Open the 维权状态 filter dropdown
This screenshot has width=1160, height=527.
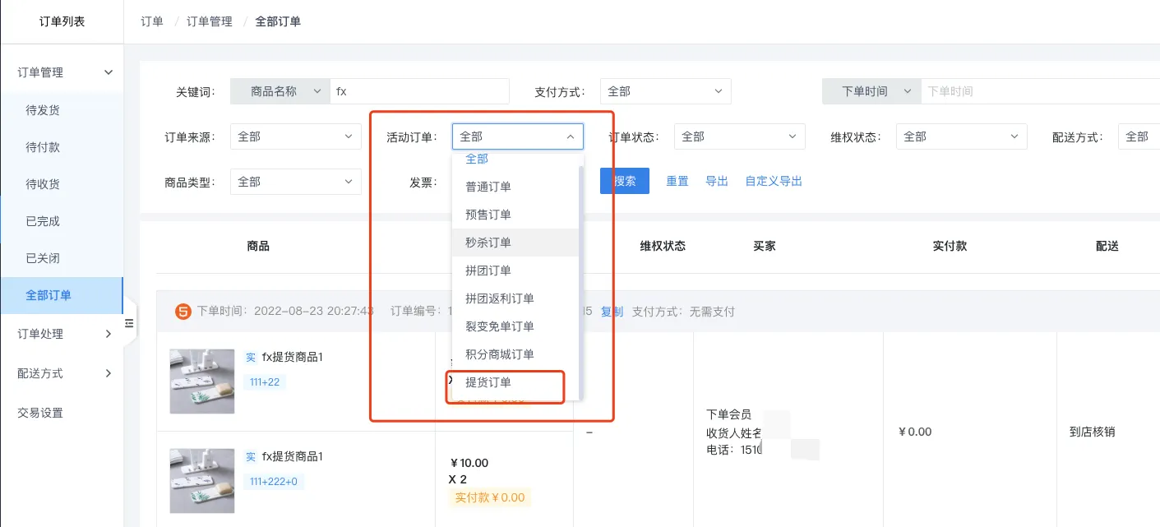tap(962, 136)
